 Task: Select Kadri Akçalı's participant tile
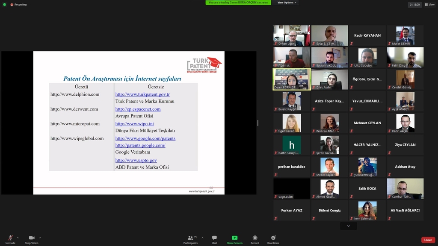pyautogui.click(x=405, y=123)
